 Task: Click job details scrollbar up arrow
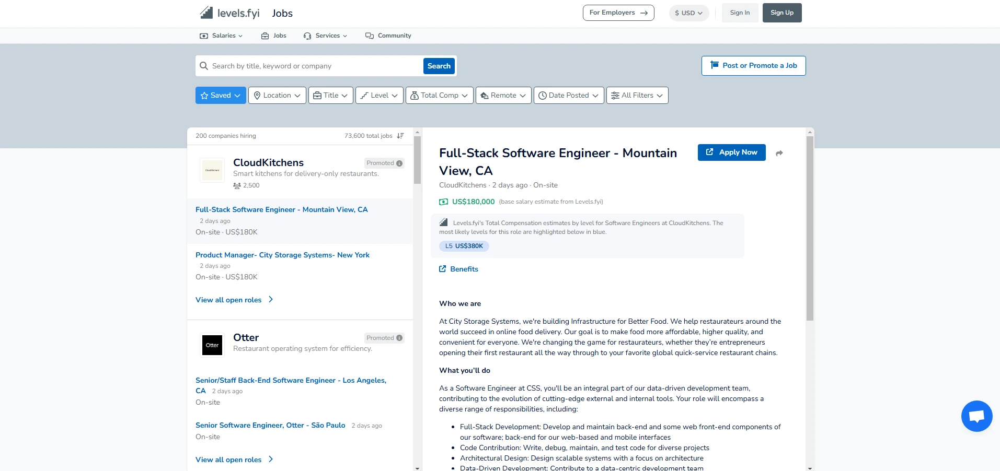810,132
